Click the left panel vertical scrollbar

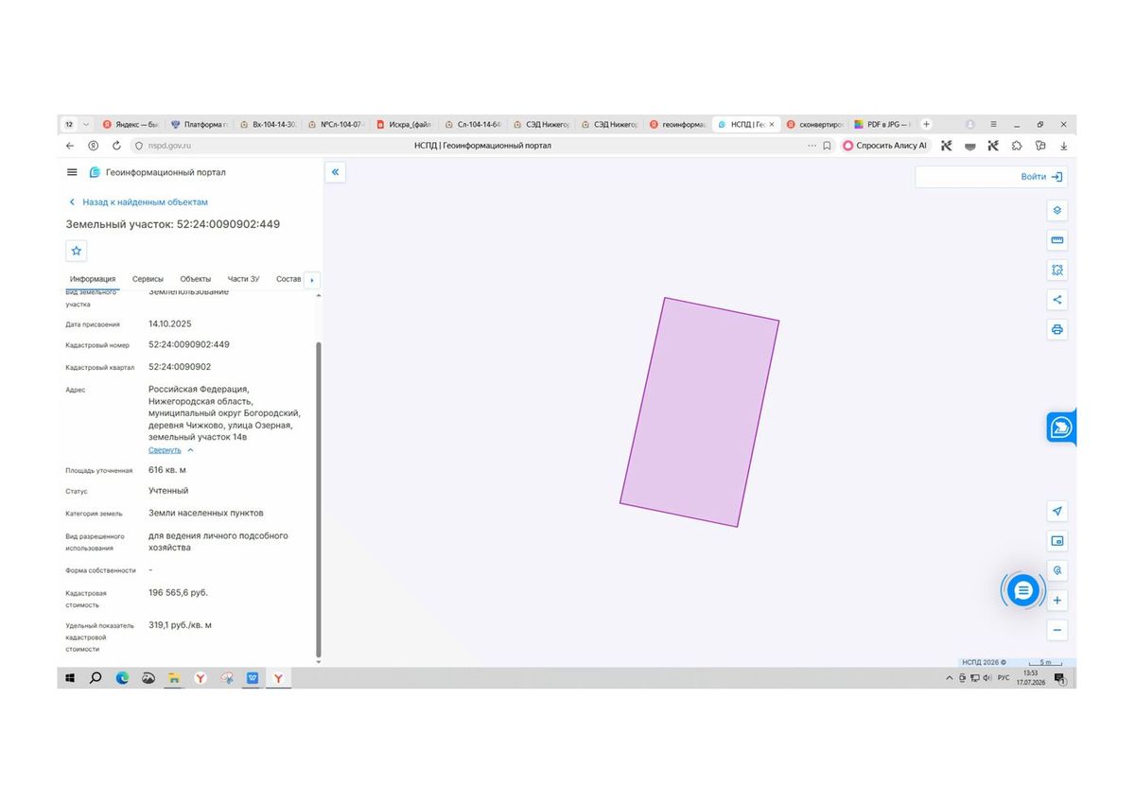318,499
